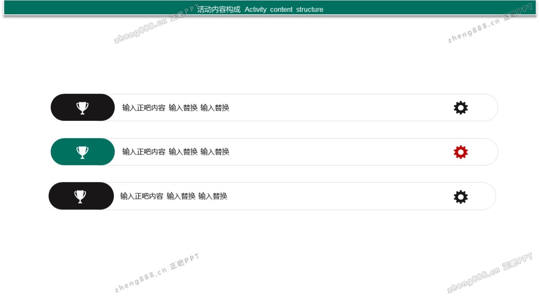Open the black gear icon in the first row
The height and width of the screenshot is (304, 540).
(x=461, y=108)
